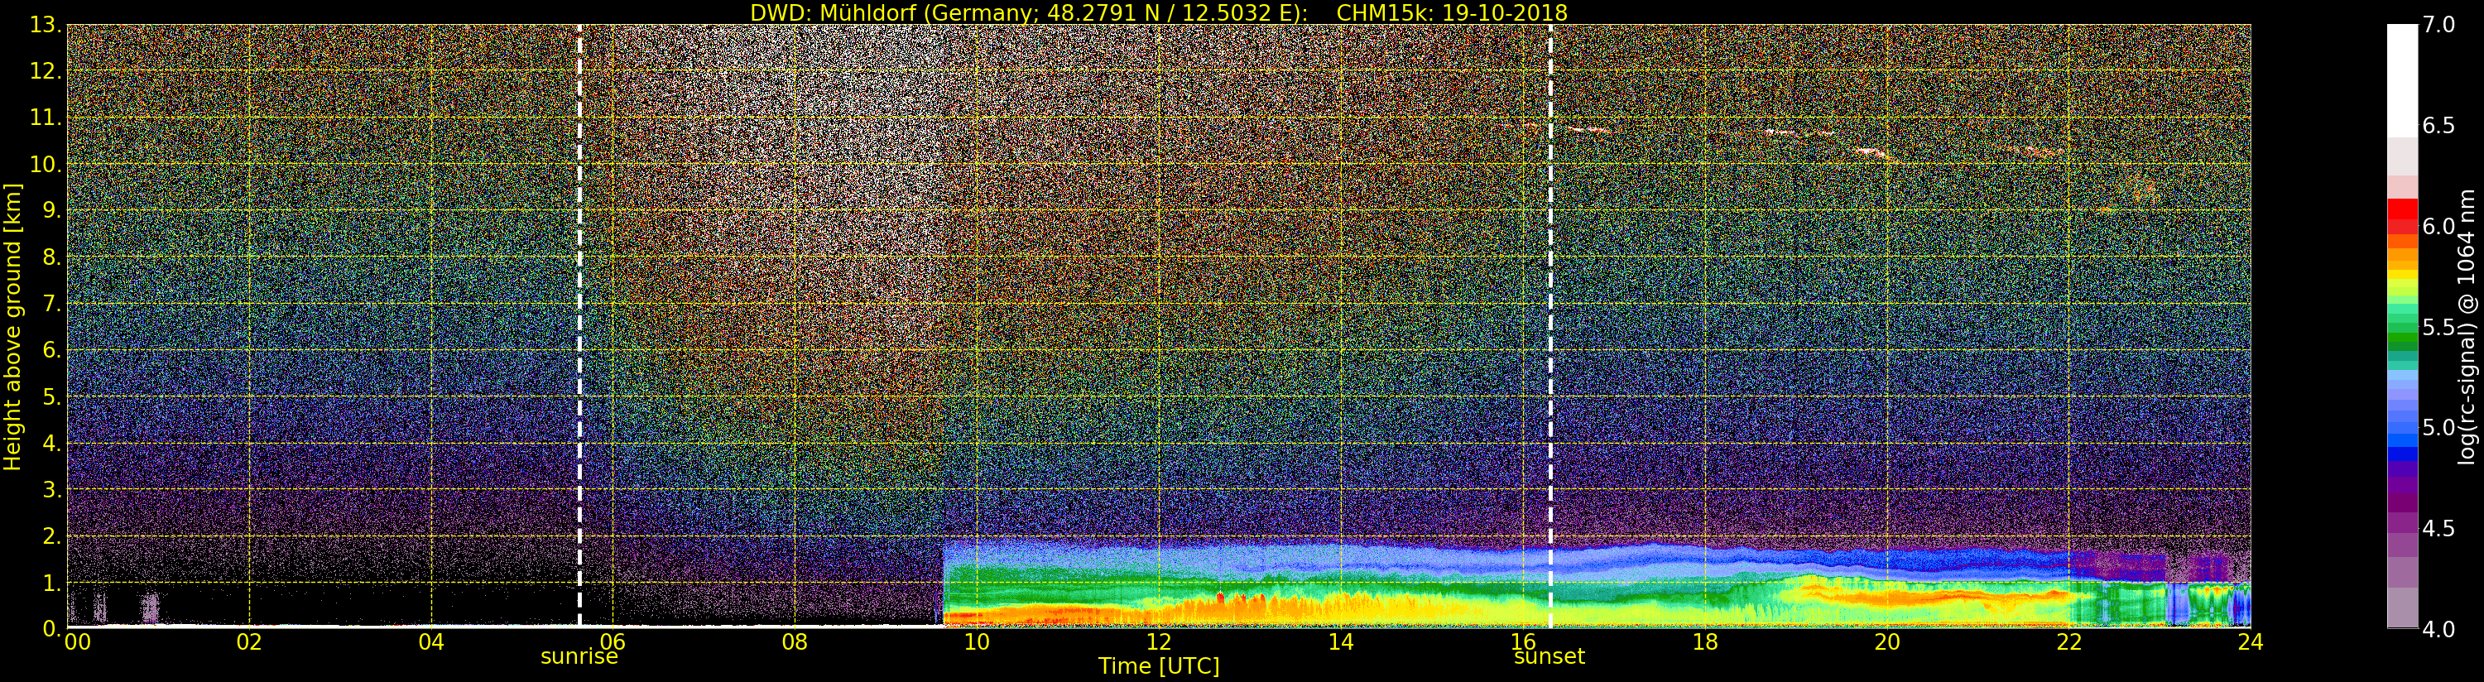Select the "sunrise" label below the time axis
This screenshot has width=2484, height=682.
tap(579, 657)
